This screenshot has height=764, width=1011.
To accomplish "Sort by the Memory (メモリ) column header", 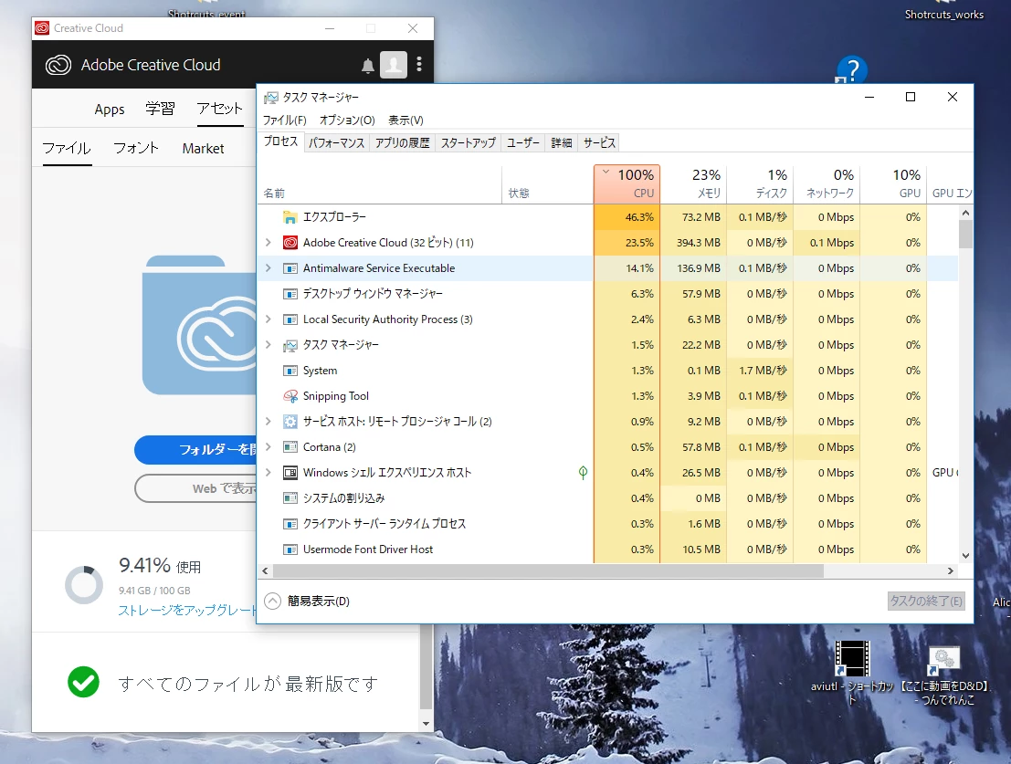I will pyautogui.click(x=694, y=183).
